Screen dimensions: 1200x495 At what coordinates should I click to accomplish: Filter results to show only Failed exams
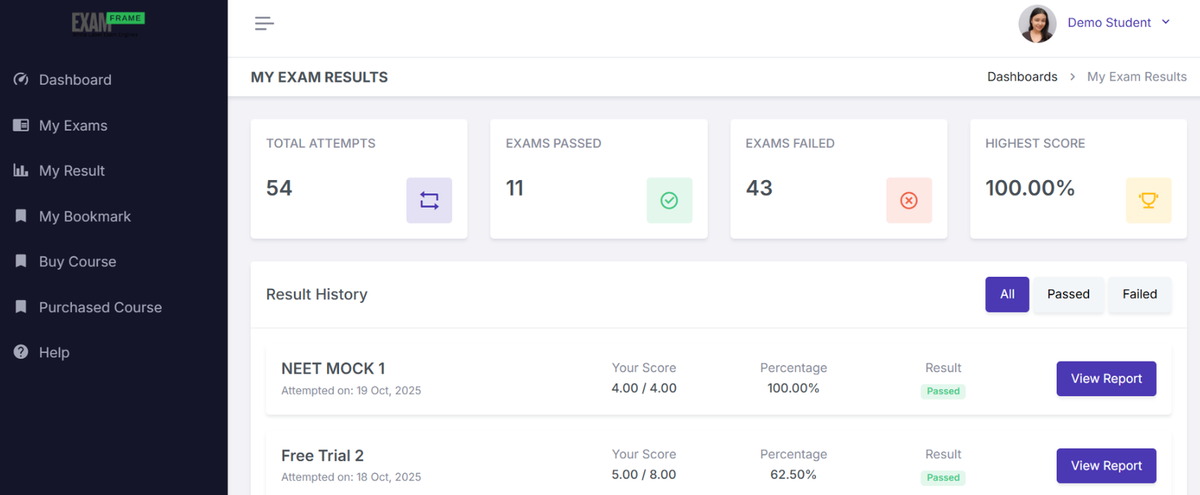click(x=1138, y=294)
